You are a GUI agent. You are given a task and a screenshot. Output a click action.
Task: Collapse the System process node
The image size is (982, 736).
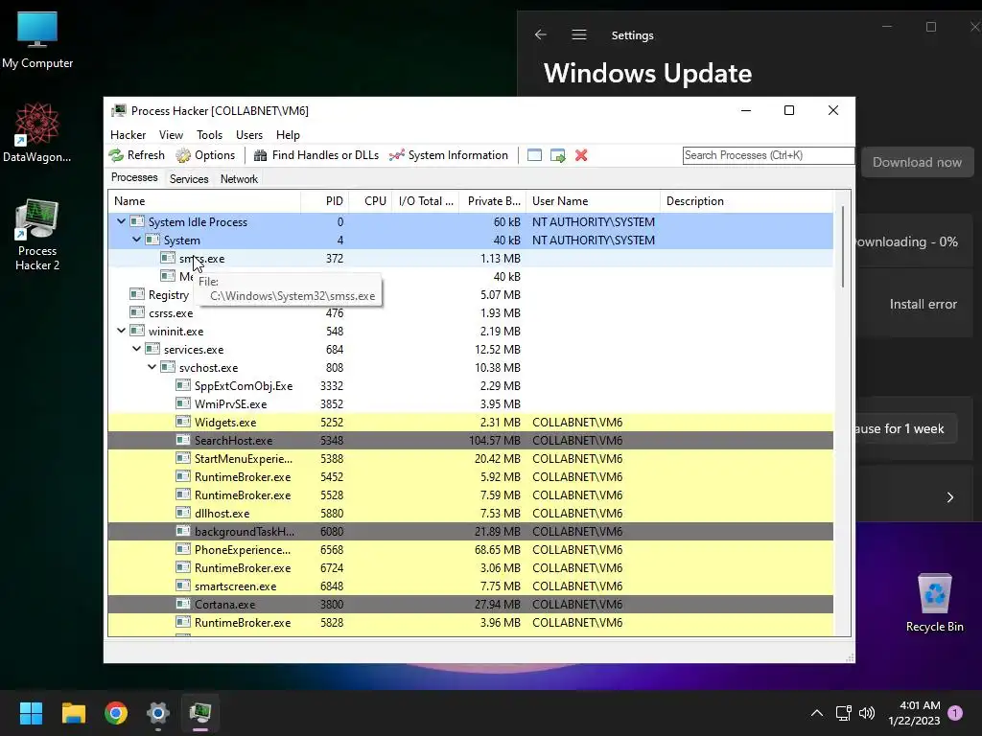tap(136, 240)
